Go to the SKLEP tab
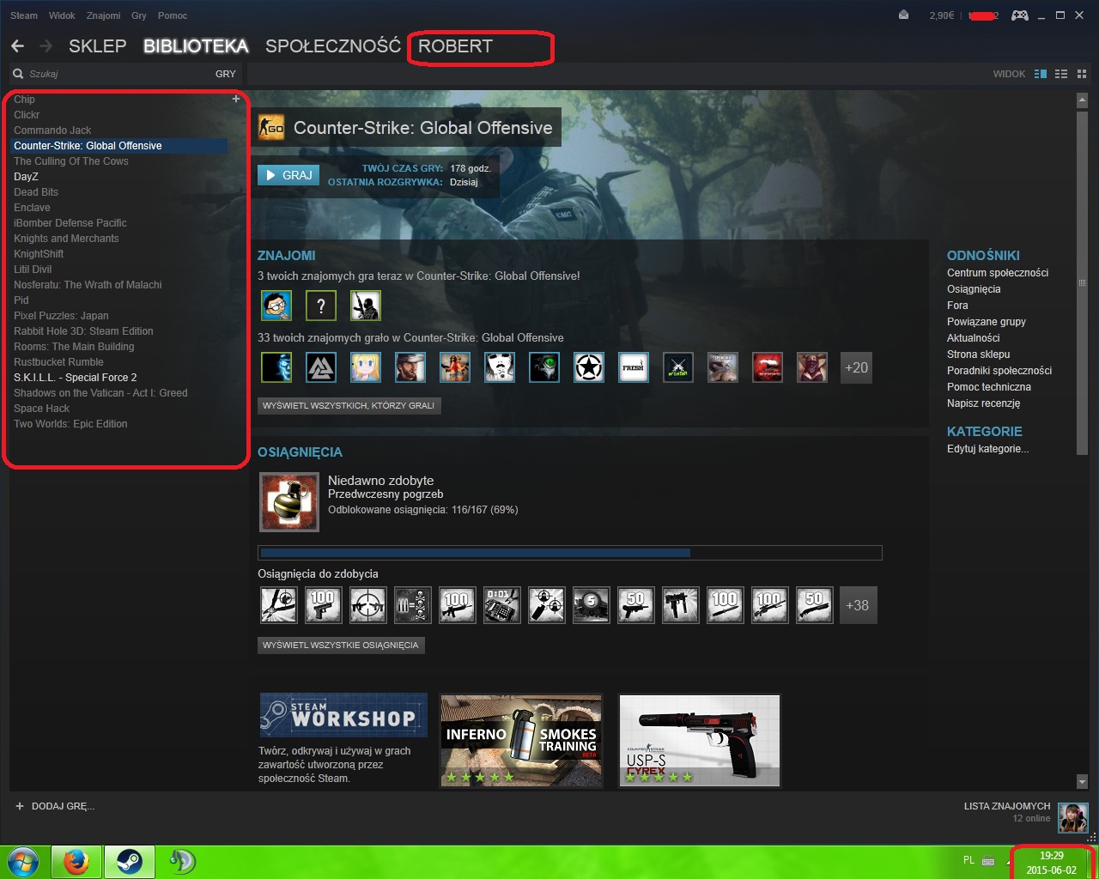1099x879 pixels. [98, 46]
